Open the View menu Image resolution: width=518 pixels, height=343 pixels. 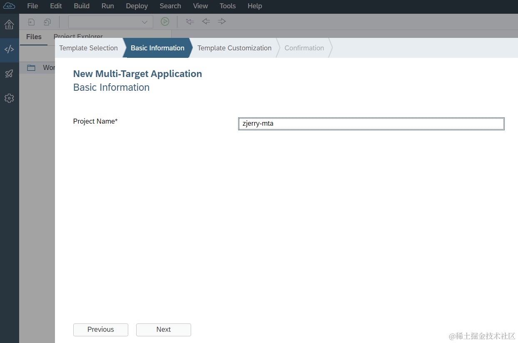(x=200, y=6)
